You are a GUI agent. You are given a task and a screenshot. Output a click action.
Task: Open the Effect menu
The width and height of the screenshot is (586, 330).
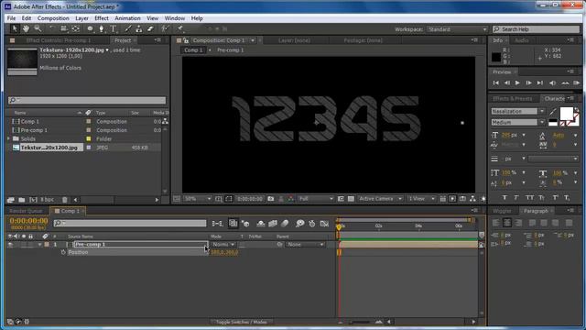(102, 18)
